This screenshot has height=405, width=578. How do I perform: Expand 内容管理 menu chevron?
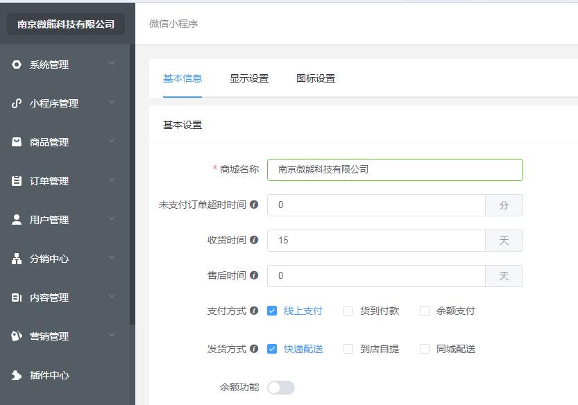click(112, 296)
